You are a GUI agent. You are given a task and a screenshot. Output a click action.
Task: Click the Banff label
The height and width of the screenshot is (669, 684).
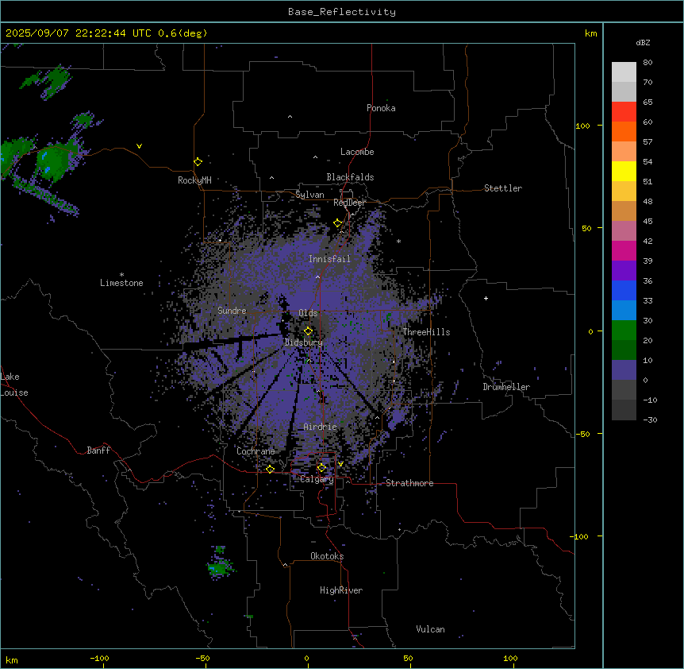click(98, 451)
